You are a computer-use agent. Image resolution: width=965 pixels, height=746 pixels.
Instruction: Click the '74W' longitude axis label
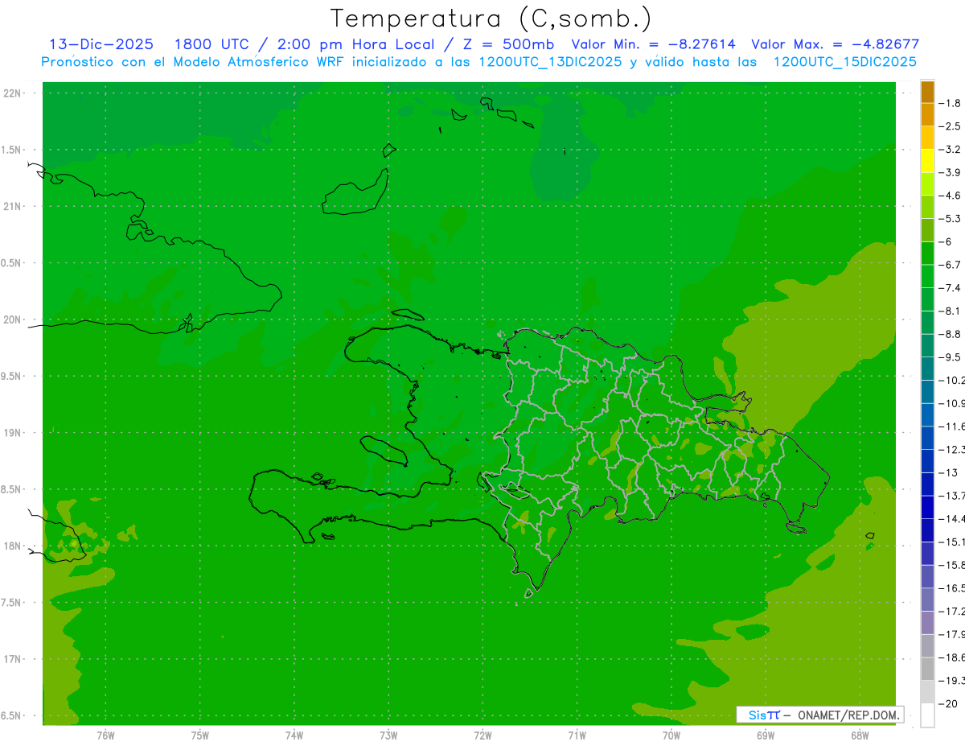click(x=294, y=735)
